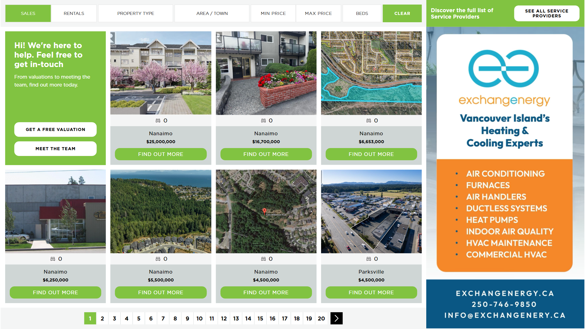The width and height of the screenshot is (585, 329).
Task: Click the next page arrow icon
Action: 336,318
